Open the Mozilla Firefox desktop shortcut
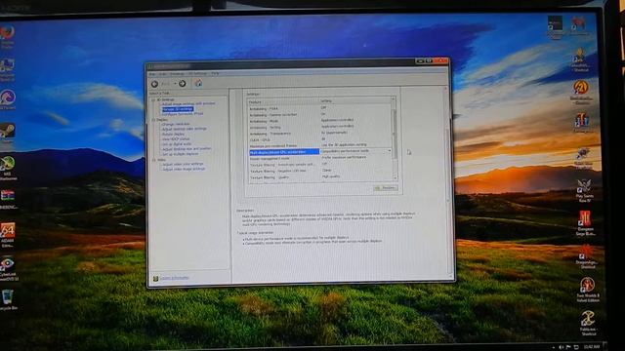 click(x=7, y=35)
